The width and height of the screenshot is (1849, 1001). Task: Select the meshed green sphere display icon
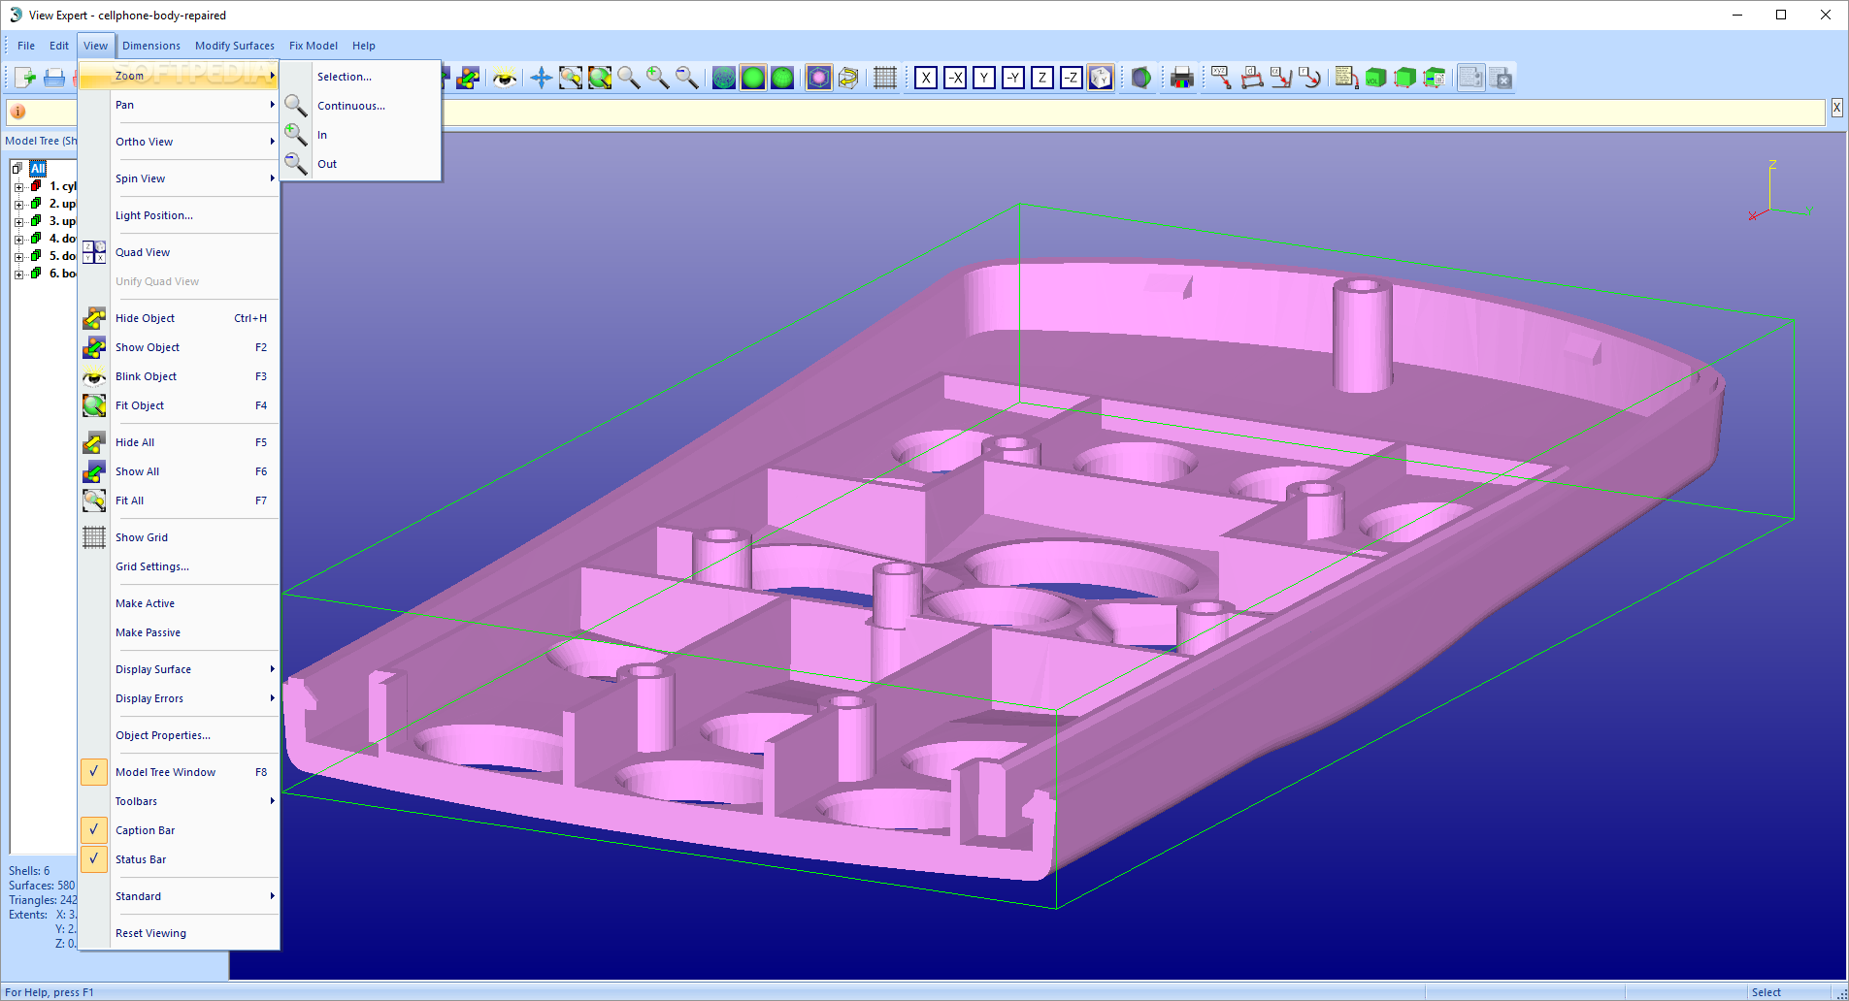coord(782,78)
